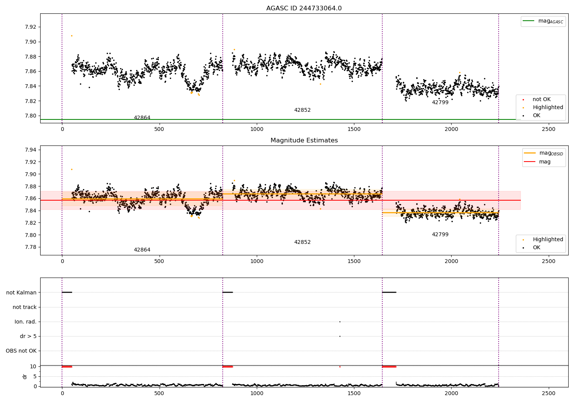Click the "Magnitude Estimates" plot title
574x402 pixels.
pos(304,141)
